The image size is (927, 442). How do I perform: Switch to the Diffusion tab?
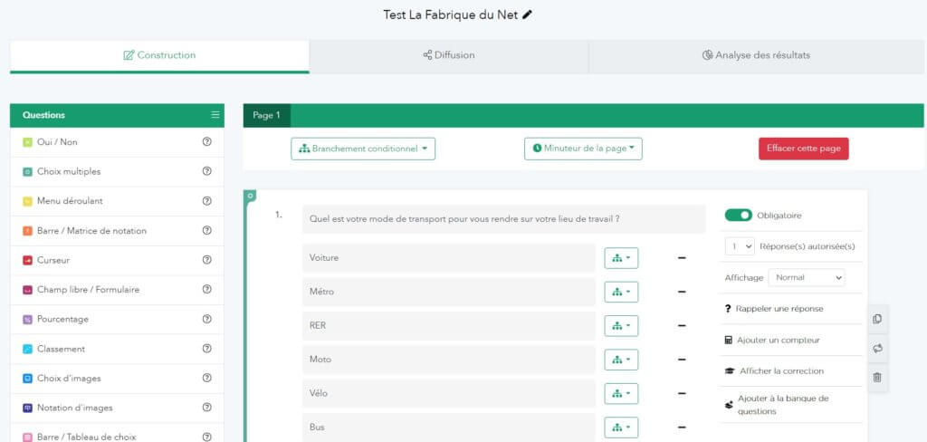(448, 55)
